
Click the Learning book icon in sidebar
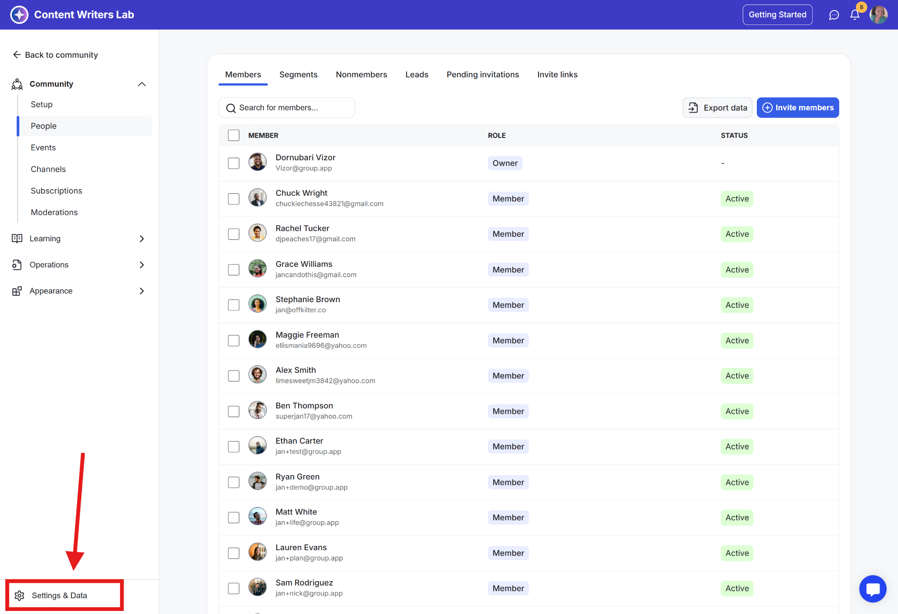point(17,239)
